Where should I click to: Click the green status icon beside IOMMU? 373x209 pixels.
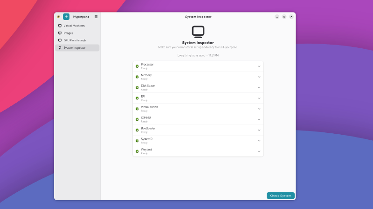coord(137,119)
